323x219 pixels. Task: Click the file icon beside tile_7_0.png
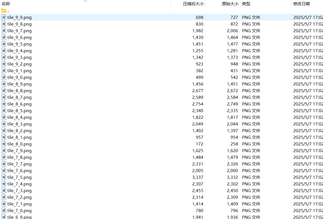[4, 211]
